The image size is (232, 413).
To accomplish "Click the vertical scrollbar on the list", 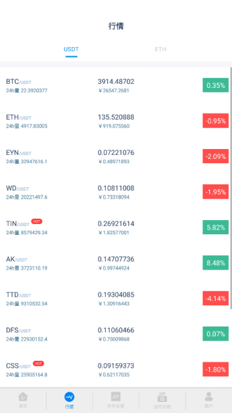I will 231,188.
